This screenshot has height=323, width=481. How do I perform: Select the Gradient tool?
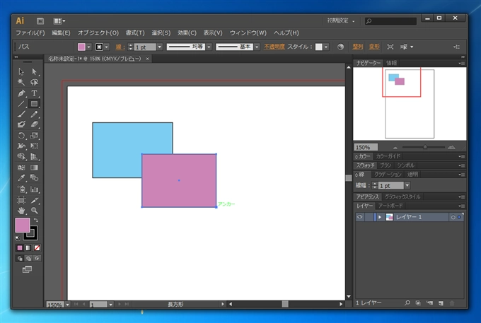[34, 168]
